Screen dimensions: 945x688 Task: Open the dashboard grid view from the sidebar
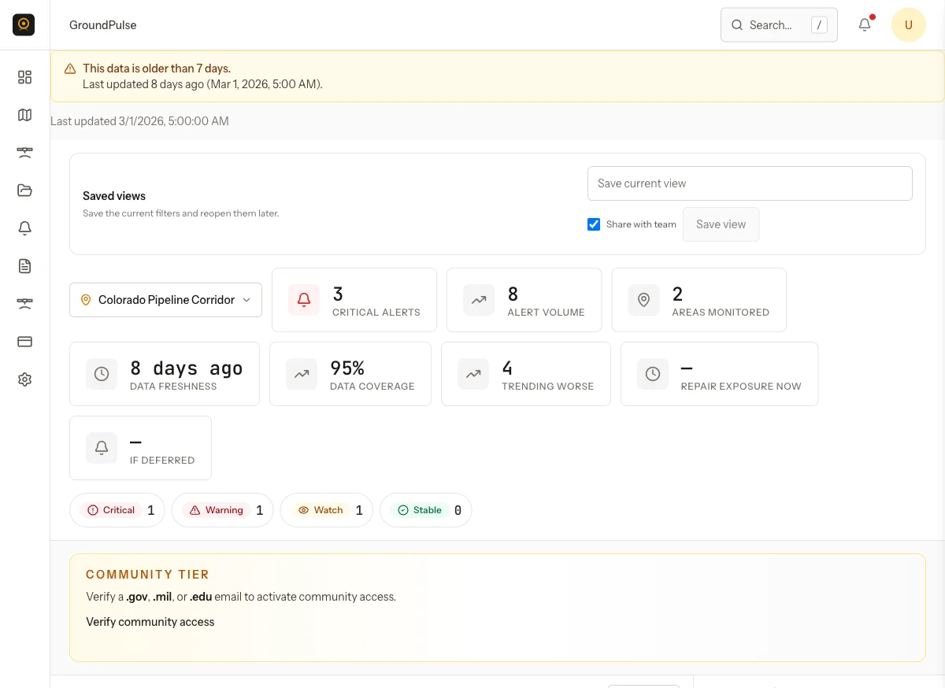(x=24, y=77)
